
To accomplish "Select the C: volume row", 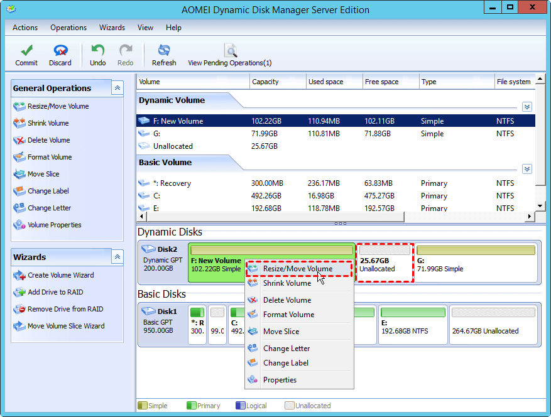I will [336, 196].
